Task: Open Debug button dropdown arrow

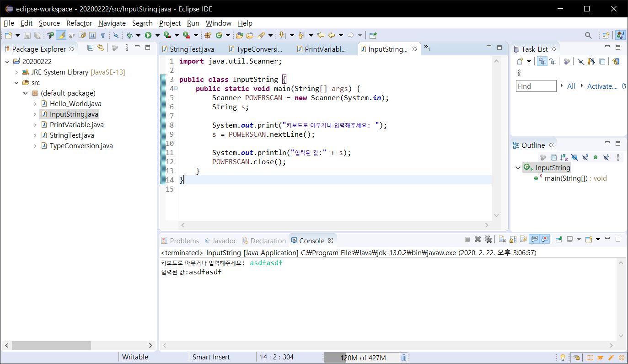Action: tap(138, 35)
